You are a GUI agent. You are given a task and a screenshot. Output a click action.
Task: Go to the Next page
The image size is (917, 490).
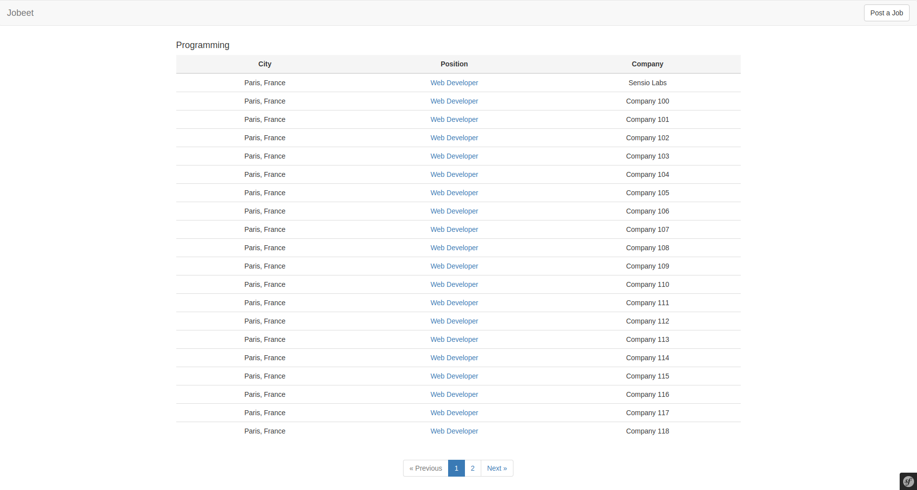click(497, 468)
